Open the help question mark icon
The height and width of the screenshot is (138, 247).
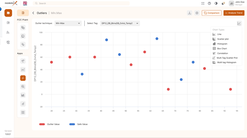point(209,3)
